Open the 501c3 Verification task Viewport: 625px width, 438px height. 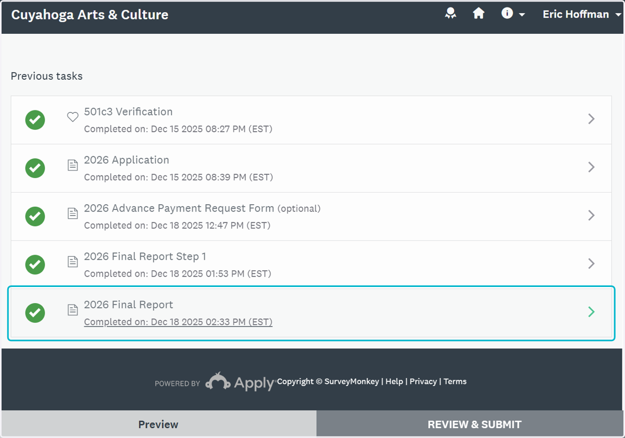(x=128, y=112)
